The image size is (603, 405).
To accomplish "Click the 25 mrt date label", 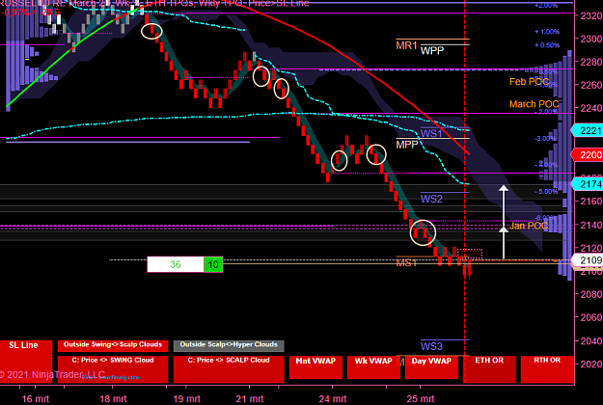I will click(x=421, y=398).
